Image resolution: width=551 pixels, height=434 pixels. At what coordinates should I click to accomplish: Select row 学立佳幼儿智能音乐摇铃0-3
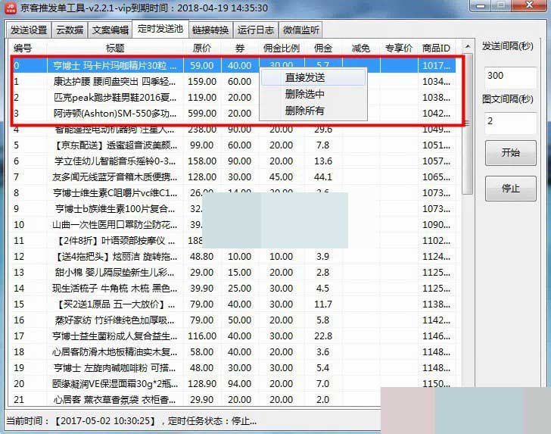click(x=234, y=161)
